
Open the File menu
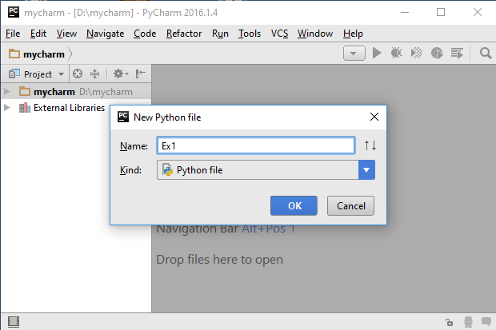13,34
